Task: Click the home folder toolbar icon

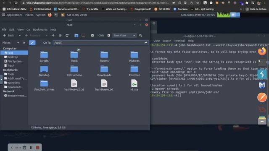Action: pyautogui.click(x=76, y=35)
